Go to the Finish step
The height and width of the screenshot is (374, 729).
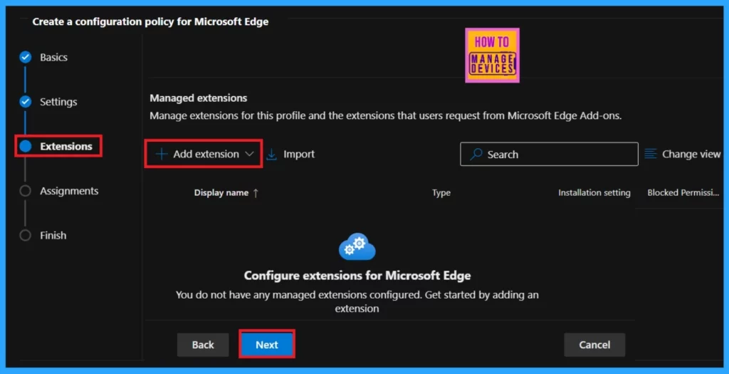coord(53,235)
